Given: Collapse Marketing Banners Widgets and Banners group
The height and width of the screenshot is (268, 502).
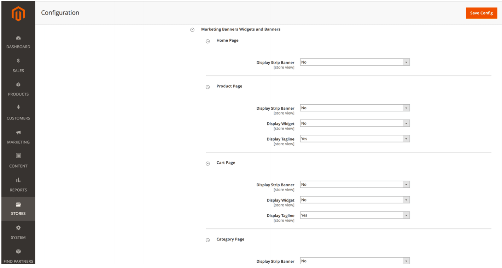Looking at the screenshot, I should pyautogui.click(x=192, y=30).
